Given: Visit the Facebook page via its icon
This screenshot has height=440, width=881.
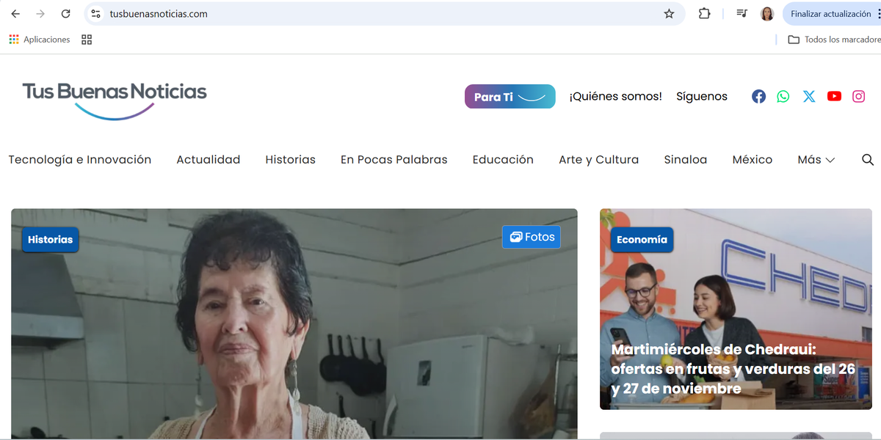Looking at the screenshot, I should (758, 96).
